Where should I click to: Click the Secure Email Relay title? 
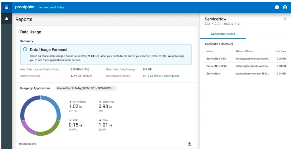[x=51, y=7]
